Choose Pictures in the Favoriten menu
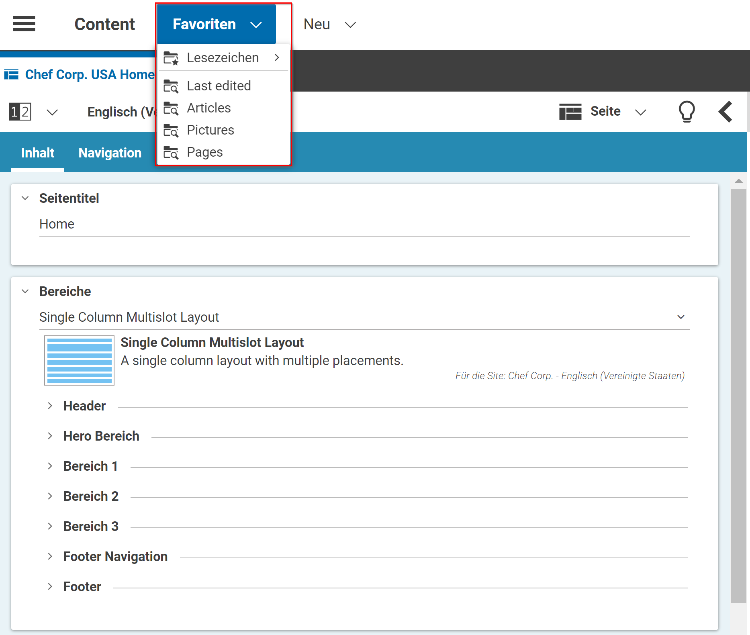Viewport: 750px width, 635px height. pyautogui.click(x=210, y=130)
